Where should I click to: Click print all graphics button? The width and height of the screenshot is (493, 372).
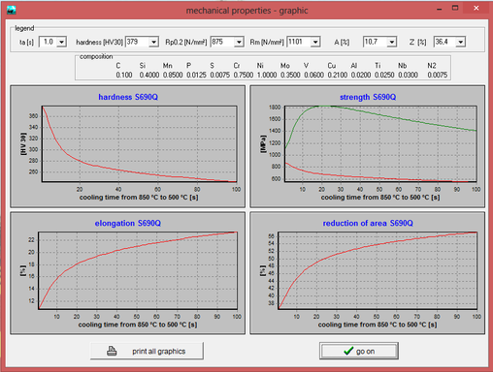click(x=147, y=351)
